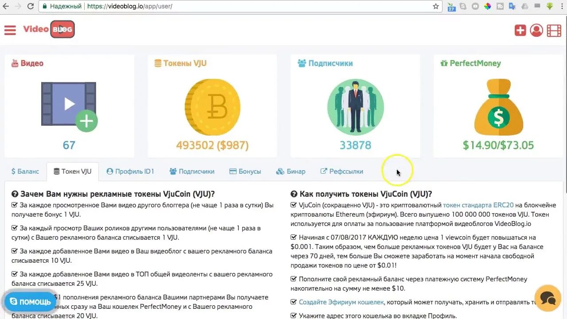Open the Бонусы tab
The width and height of the screenshot is (567, 319).
pos(245,171)
